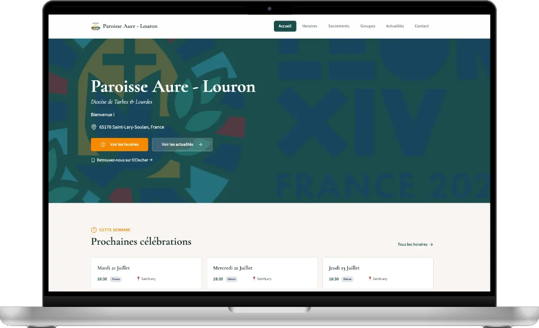Screen dimensions: 539x328
Task: Click the arrow icon in Voir les actualités
Action: click(x=200, y=144)
